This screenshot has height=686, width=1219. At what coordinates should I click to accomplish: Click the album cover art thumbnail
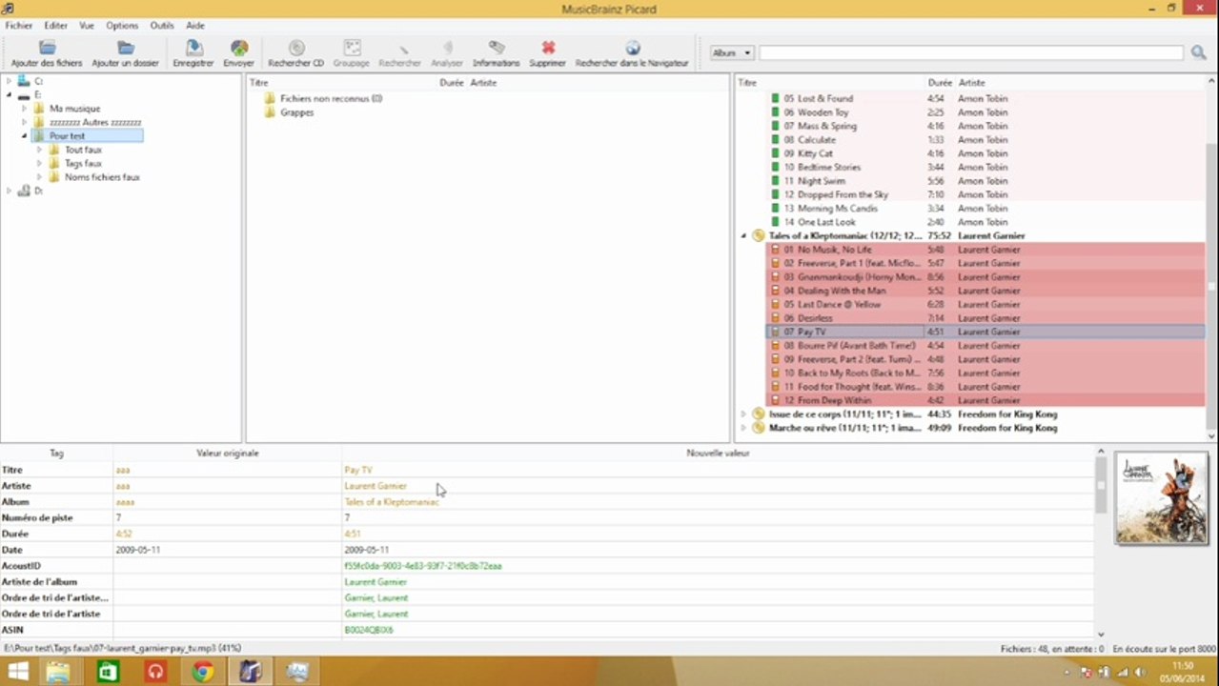(1161, 497)
